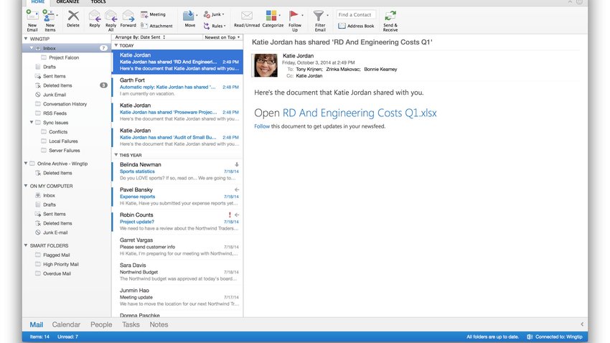Screen dimensions: 610x343
Task: Open the New Items button
Action: (50, 20)
